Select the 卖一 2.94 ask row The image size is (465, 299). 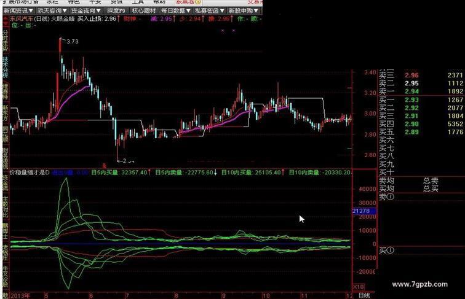[x=421, y=91]
